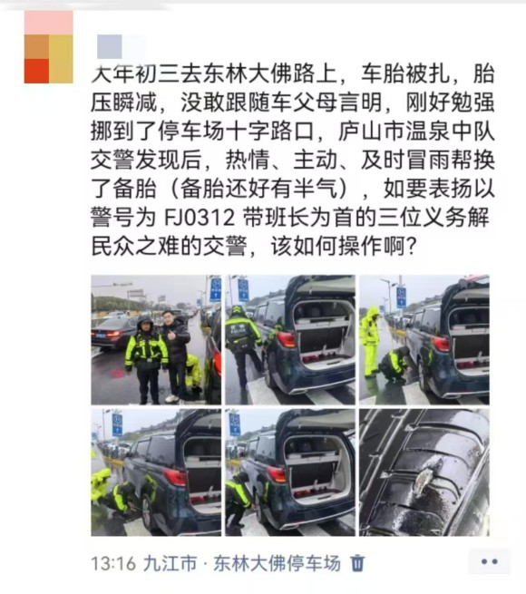Tap open trunk in second photo

point(322,329)
